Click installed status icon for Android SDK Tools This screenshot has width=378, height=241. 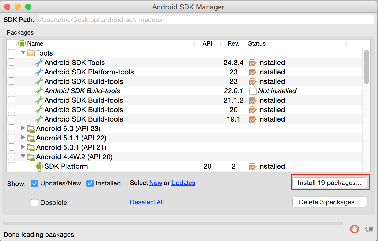point(253,63)
